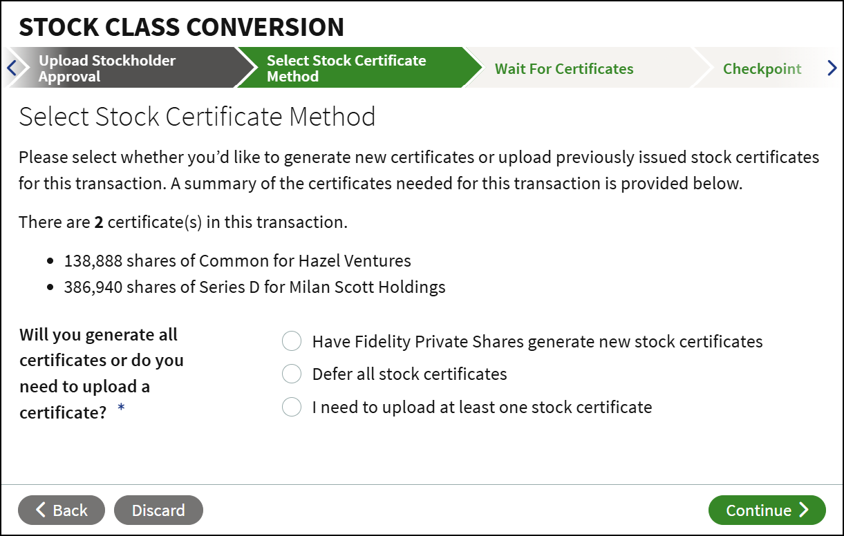Screen dimensions: 844x536
Task: Click the Back button
Action: [62, 510]
